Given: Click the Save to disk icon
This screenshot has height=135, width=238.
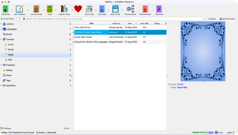Looking at the screenshot, I should pos(115,9).
